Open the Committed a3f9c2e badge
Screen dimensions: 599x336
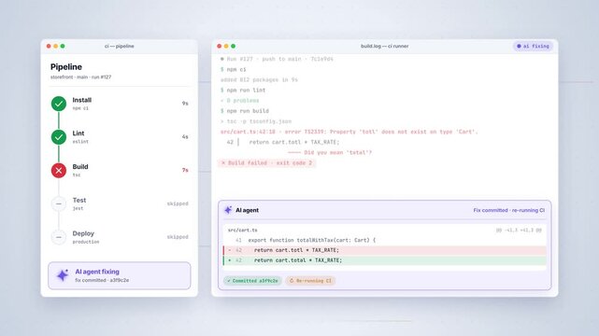point(252,281)
